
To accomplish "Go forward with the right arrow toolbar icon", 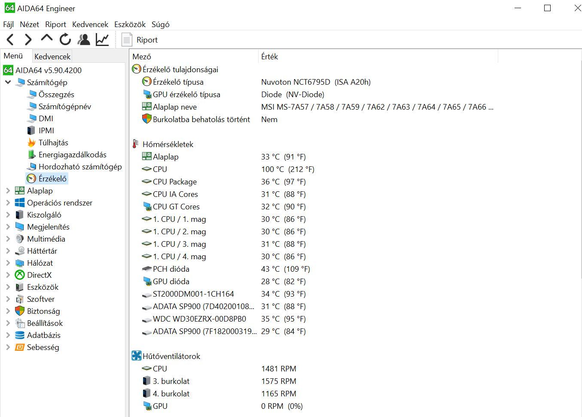I will pos(28,40).
